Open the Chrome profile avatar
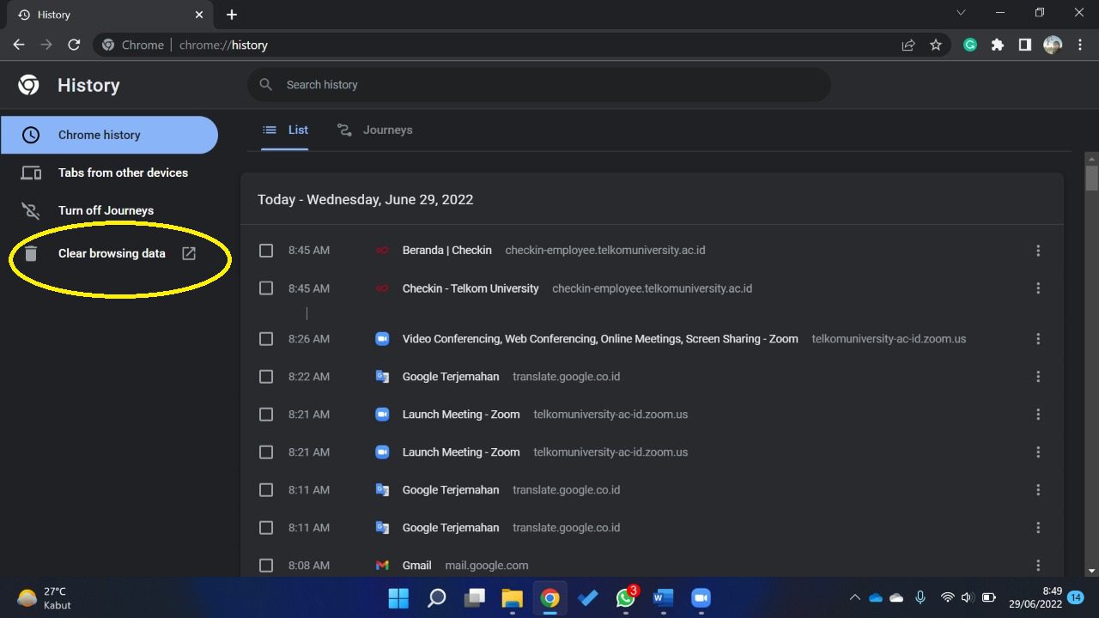 [x=1053, y=45]
